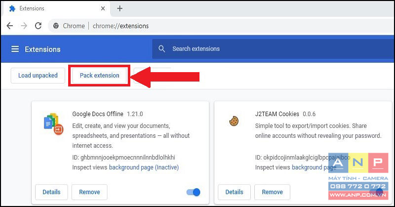395x207 pixels.
Task: Click the Google Docs Offline title
Action: coord(98,114)
